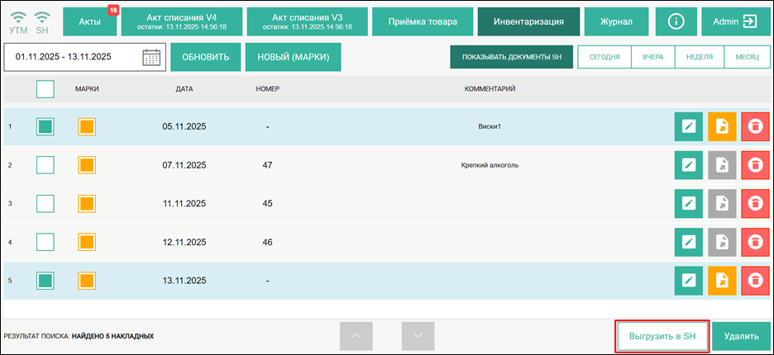
Task: Edit the inventory dated 05.11.2025
Action: (x=688, y=126)
